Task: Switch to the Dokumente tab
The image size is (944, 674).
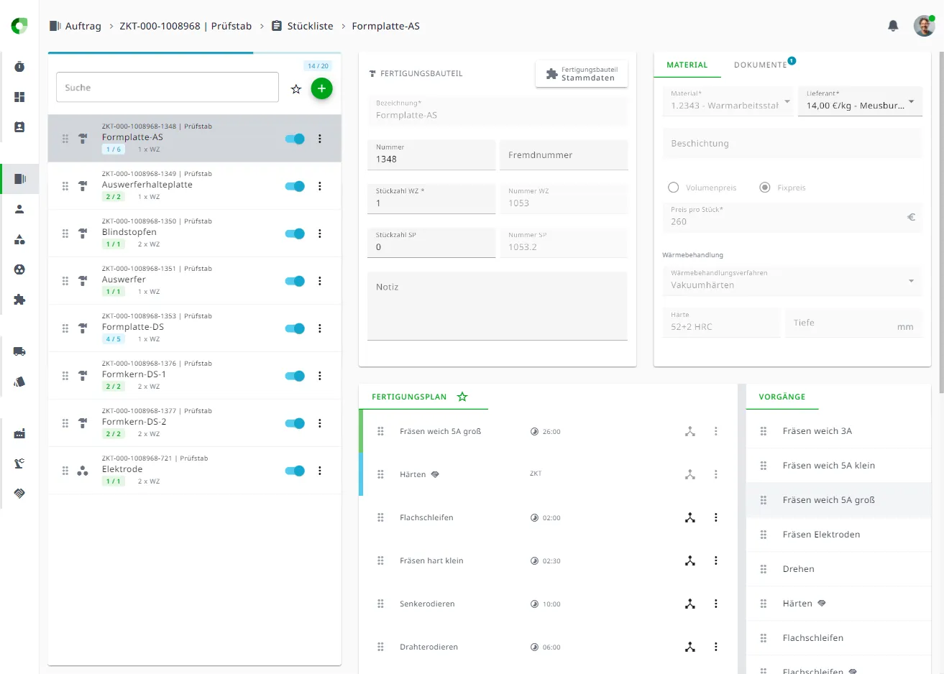Action: click(760, 65)
